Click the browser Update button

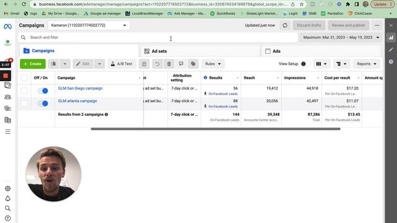click(382, 4)
